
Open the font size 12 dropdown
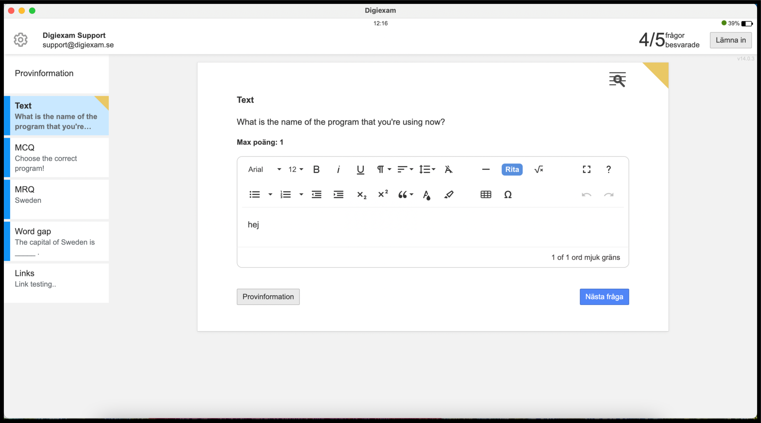point(296,169)
